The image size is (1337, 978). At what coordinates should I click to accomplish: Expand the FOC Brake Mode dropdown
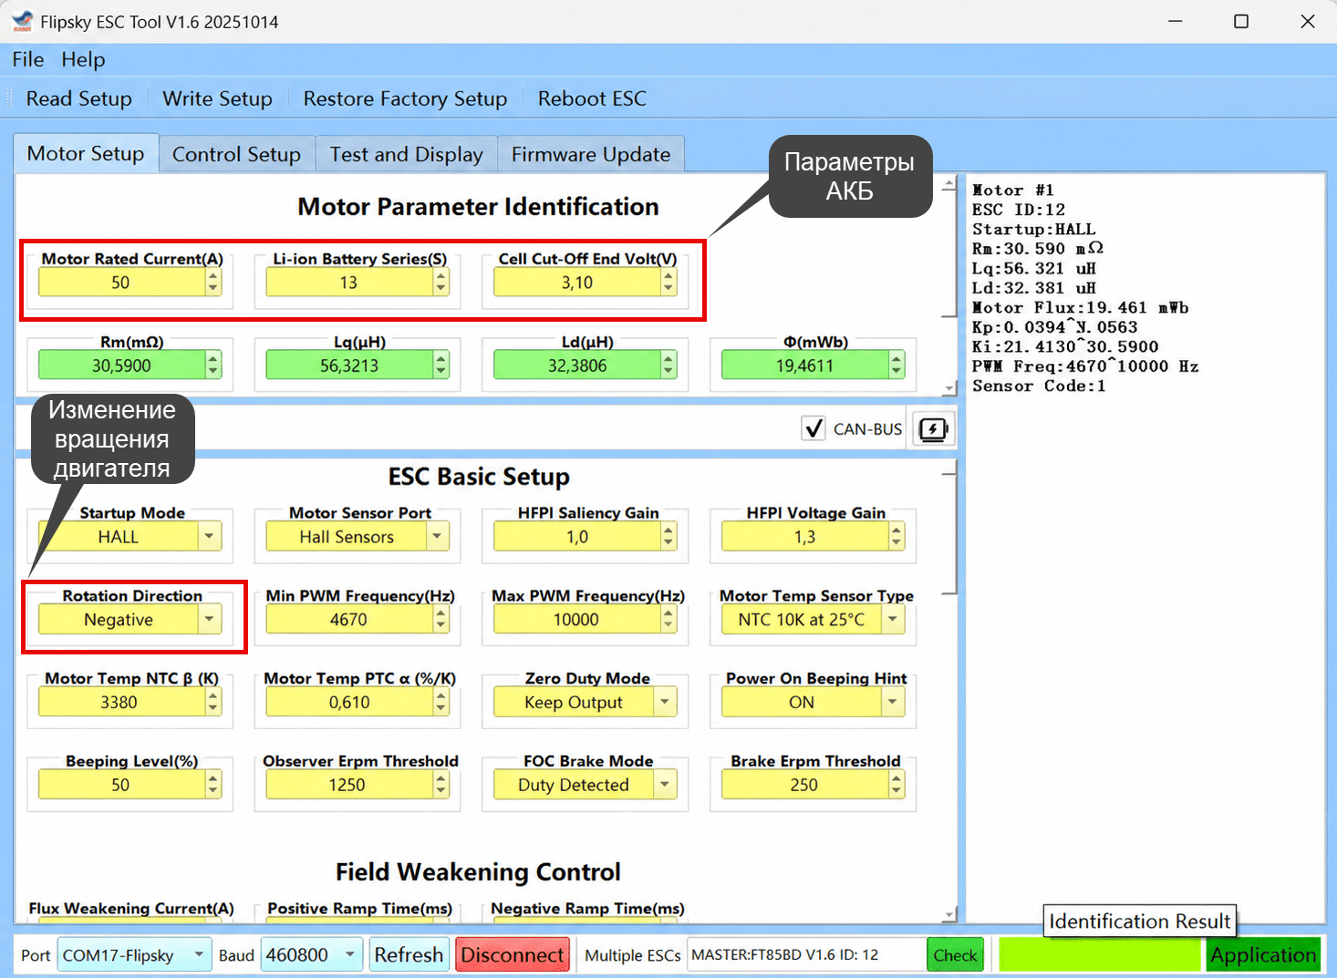[585, 785]
